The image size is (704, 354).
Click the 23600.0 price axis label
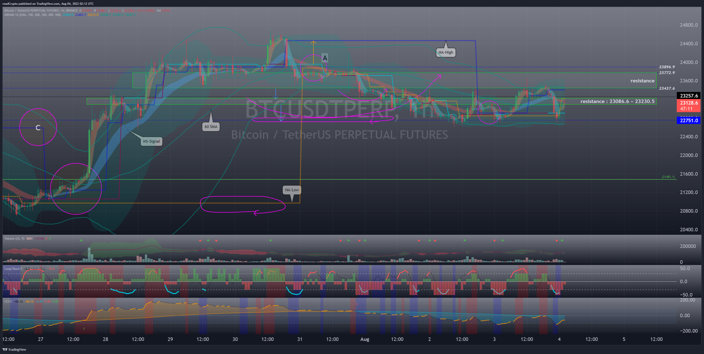tap(688, 81)
